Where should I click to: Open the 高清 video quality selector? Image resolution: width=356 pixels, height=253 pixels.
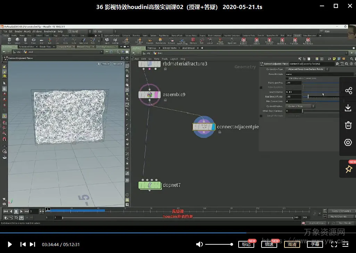292,244
